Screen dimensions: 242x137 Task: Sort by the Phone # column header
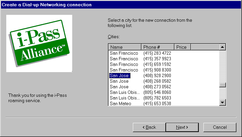click(157, 47)
